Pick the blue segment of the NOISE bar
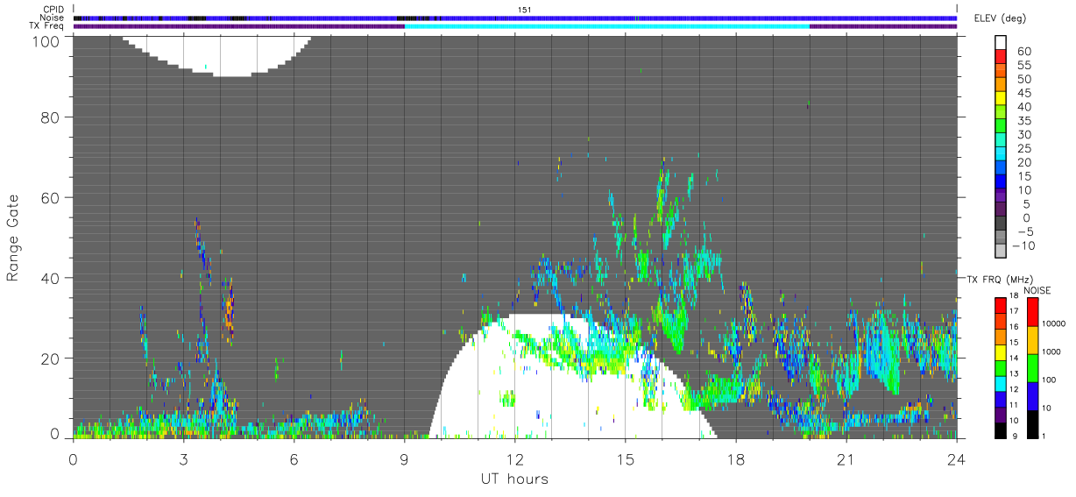The width and height of the screenshot is (1076, 497). pyautogui.click(x=1032, y=394)
